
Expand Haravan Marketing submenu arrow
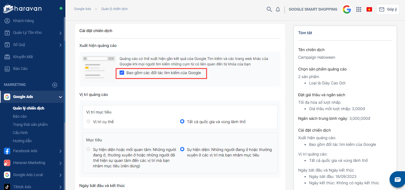(61, 163)
